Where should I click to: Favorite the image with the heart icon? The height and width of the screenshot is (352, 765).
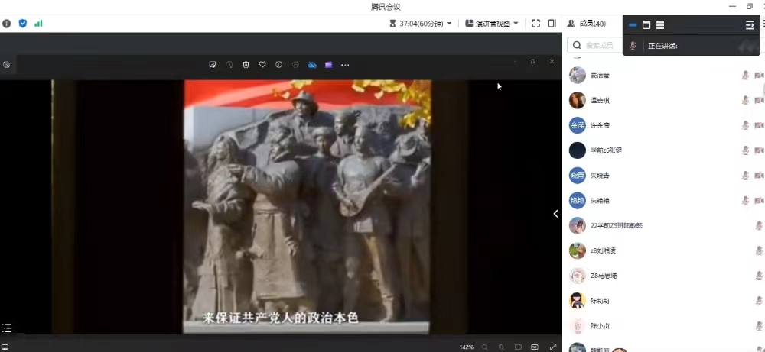[262, 65]
